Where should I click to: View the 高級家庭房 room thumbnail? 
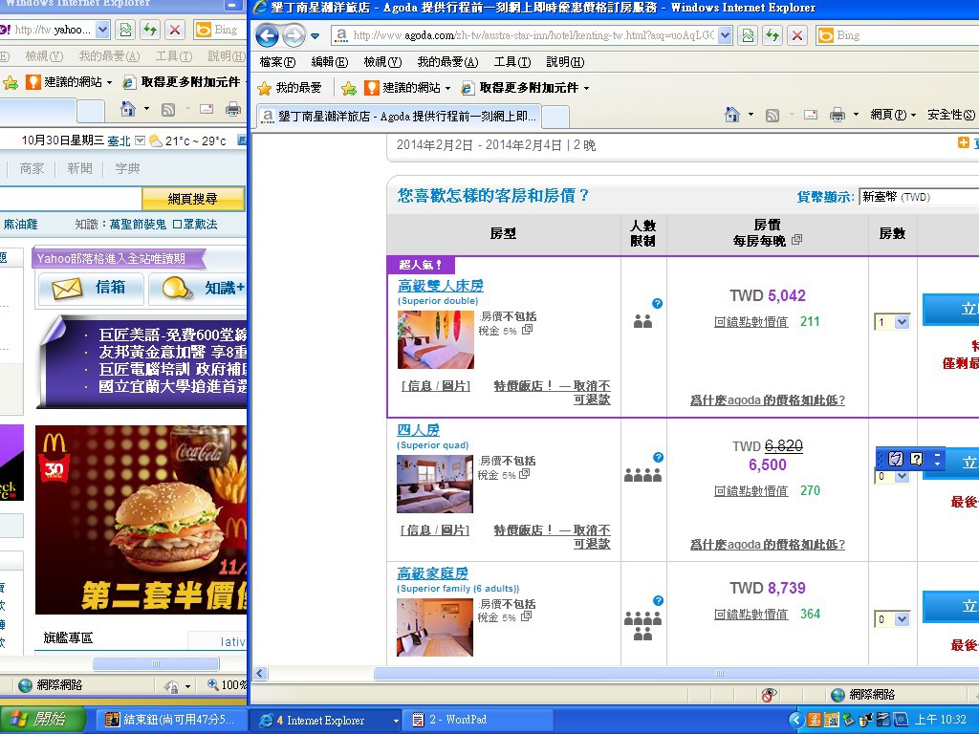(435, 627)
